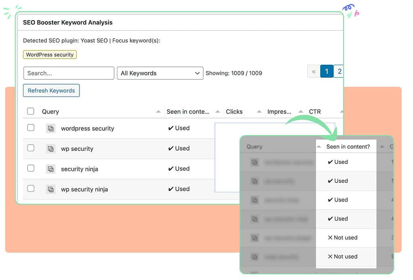This screenshot has height=280, width=413.
Task: Sort arrow for Impressions column
Action: tap(300, 112)
